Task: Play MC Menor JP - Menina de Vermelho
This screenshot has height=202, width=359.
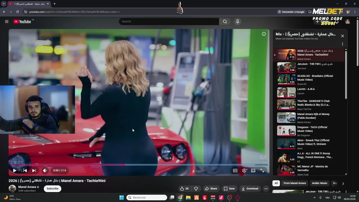Action: tap(309, 170)
